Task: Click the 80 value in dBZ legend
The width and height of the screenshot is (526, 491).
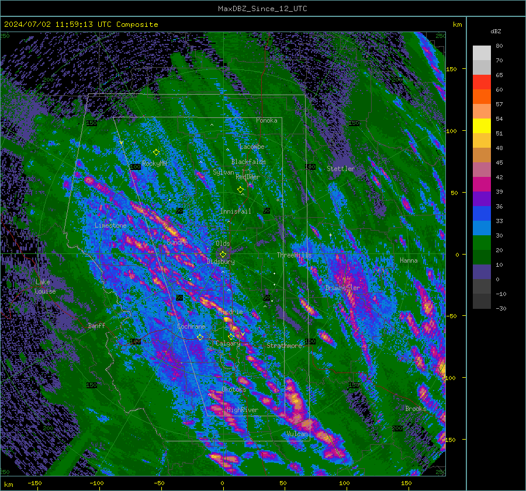Action: 499,46
